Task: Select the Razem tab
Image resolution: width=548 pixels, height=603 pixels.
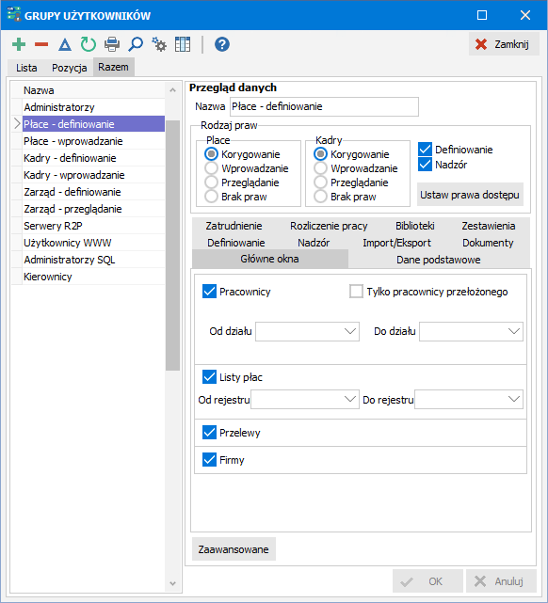Action: click(114, 67)
